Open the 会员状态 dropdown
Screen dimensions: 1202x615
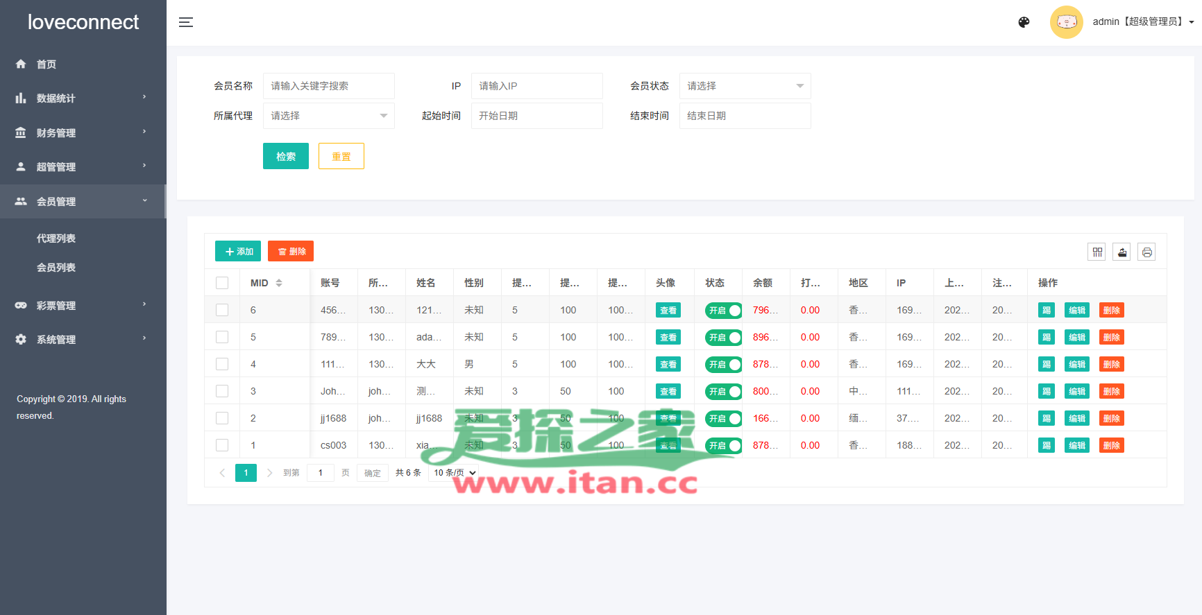click(745, 86)
